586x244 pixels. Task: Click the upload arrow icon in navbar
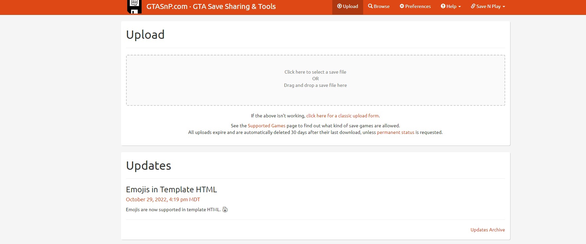pyautogui.click(x=339, y=6)
